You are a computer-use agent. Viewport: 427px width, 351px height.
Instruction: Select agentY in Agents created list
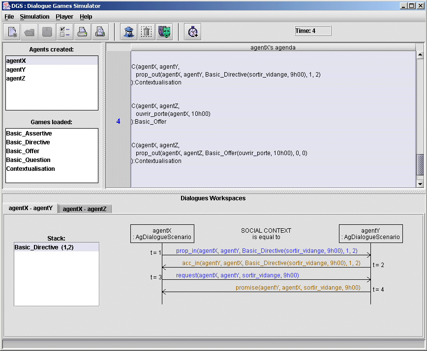[x=16, y=70]
